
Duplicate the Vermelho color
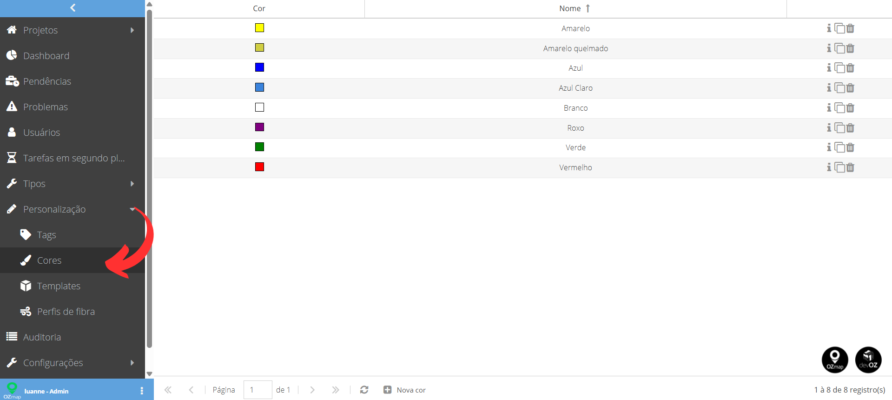(x=839, y=167)
